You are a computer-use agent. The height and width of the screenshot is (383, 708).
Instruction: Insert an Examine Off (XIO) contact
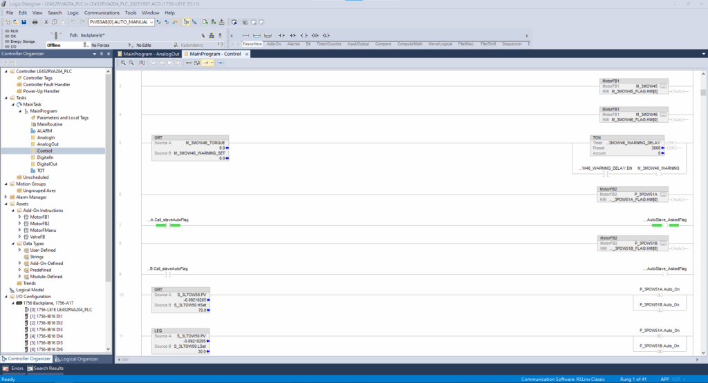pos(292,36)
